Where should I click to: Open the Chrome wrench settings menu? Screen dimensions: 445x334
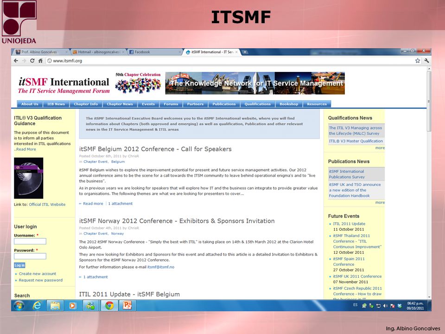tap(426, 60)
